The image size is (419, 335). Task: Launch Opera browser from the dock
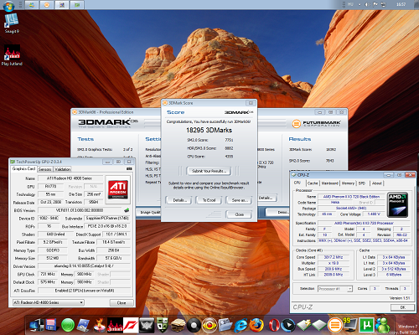point(274,325)
